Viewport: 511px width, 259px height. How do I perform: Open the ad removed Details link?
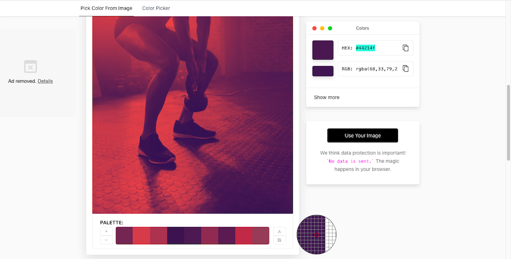(45, 81)
